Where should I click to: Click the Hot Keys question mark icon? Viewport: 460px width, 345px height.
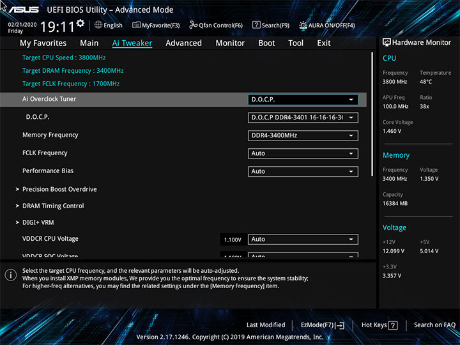pos(392,325)
